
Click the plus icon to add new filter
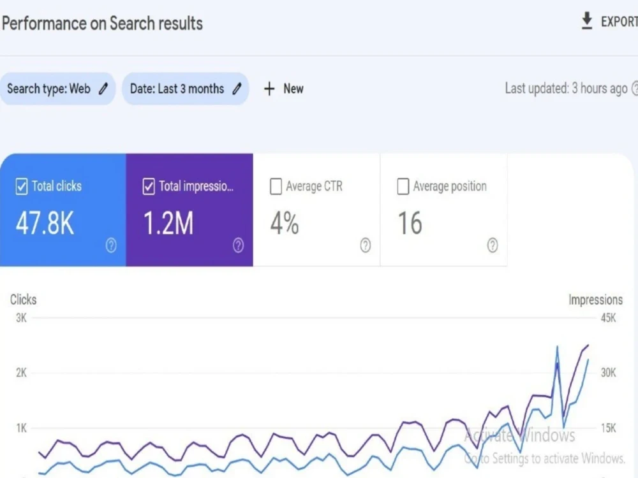[x=269, y=89]
